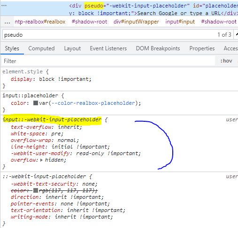238x228 pixels.
Task: Click the --color-realbox-placeholder variable link
Action: click(93, 103)
